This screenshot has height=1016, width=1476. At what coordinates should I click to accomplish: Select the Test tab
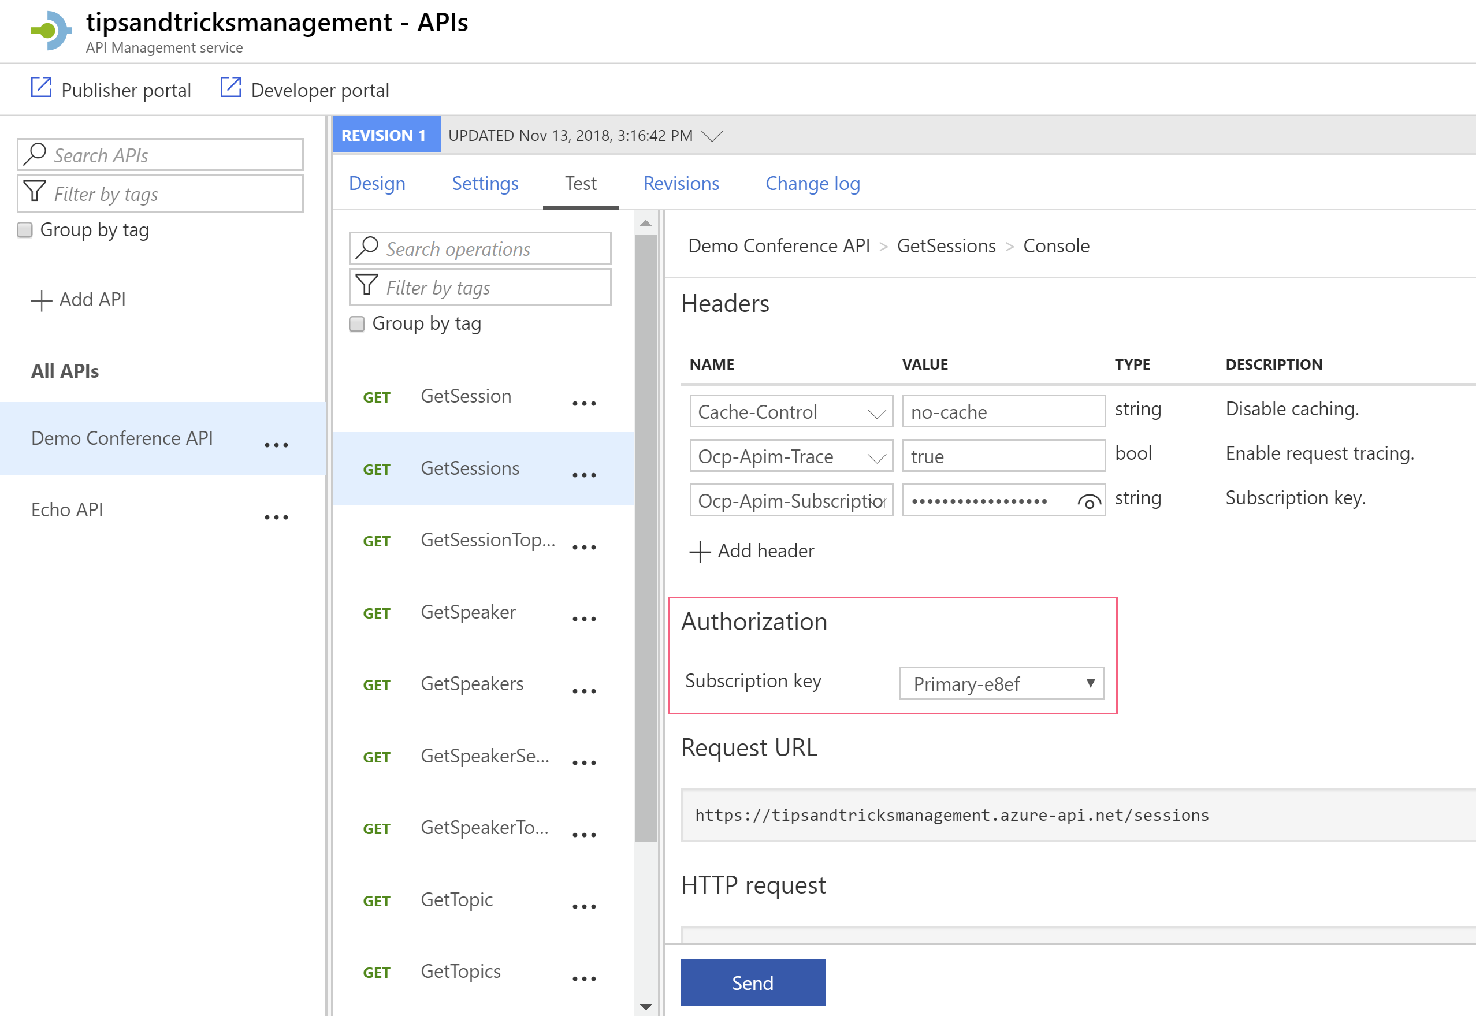click(581, 183)
